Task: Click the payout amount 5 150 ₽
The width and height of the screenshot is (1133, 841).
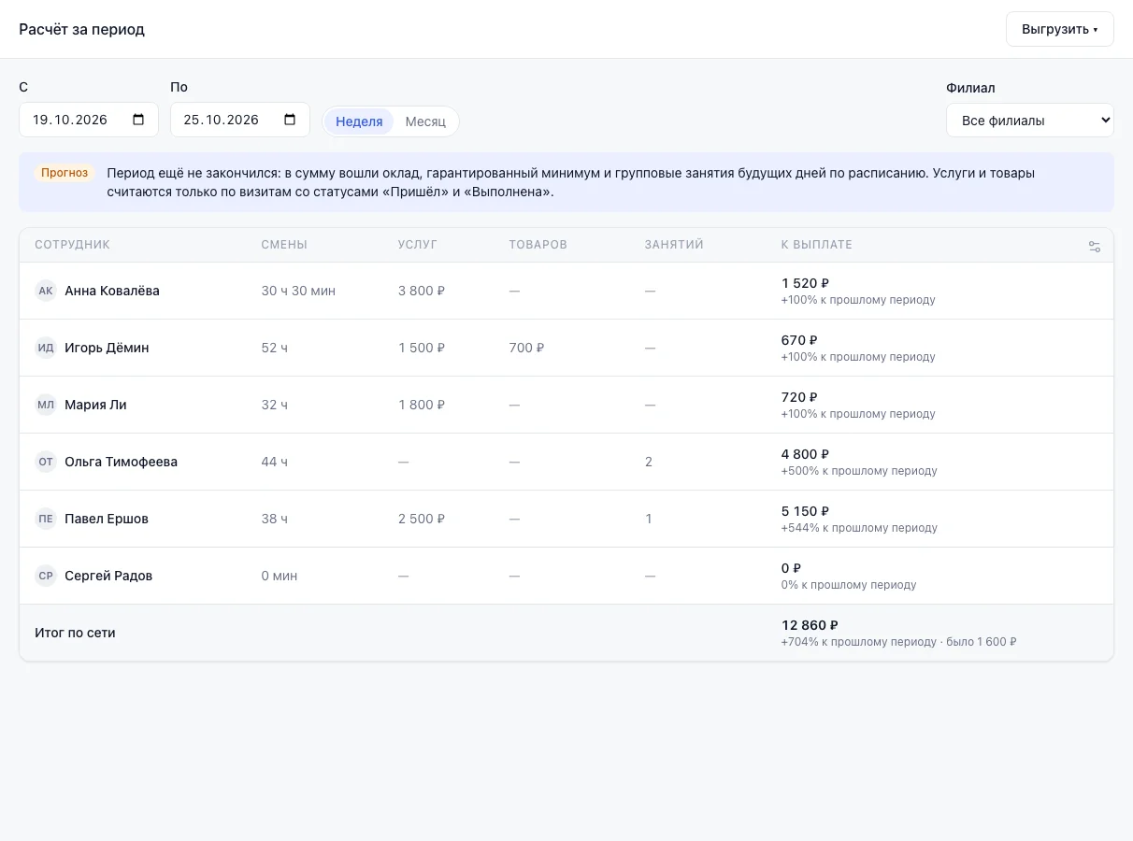Action: (806, 511)
